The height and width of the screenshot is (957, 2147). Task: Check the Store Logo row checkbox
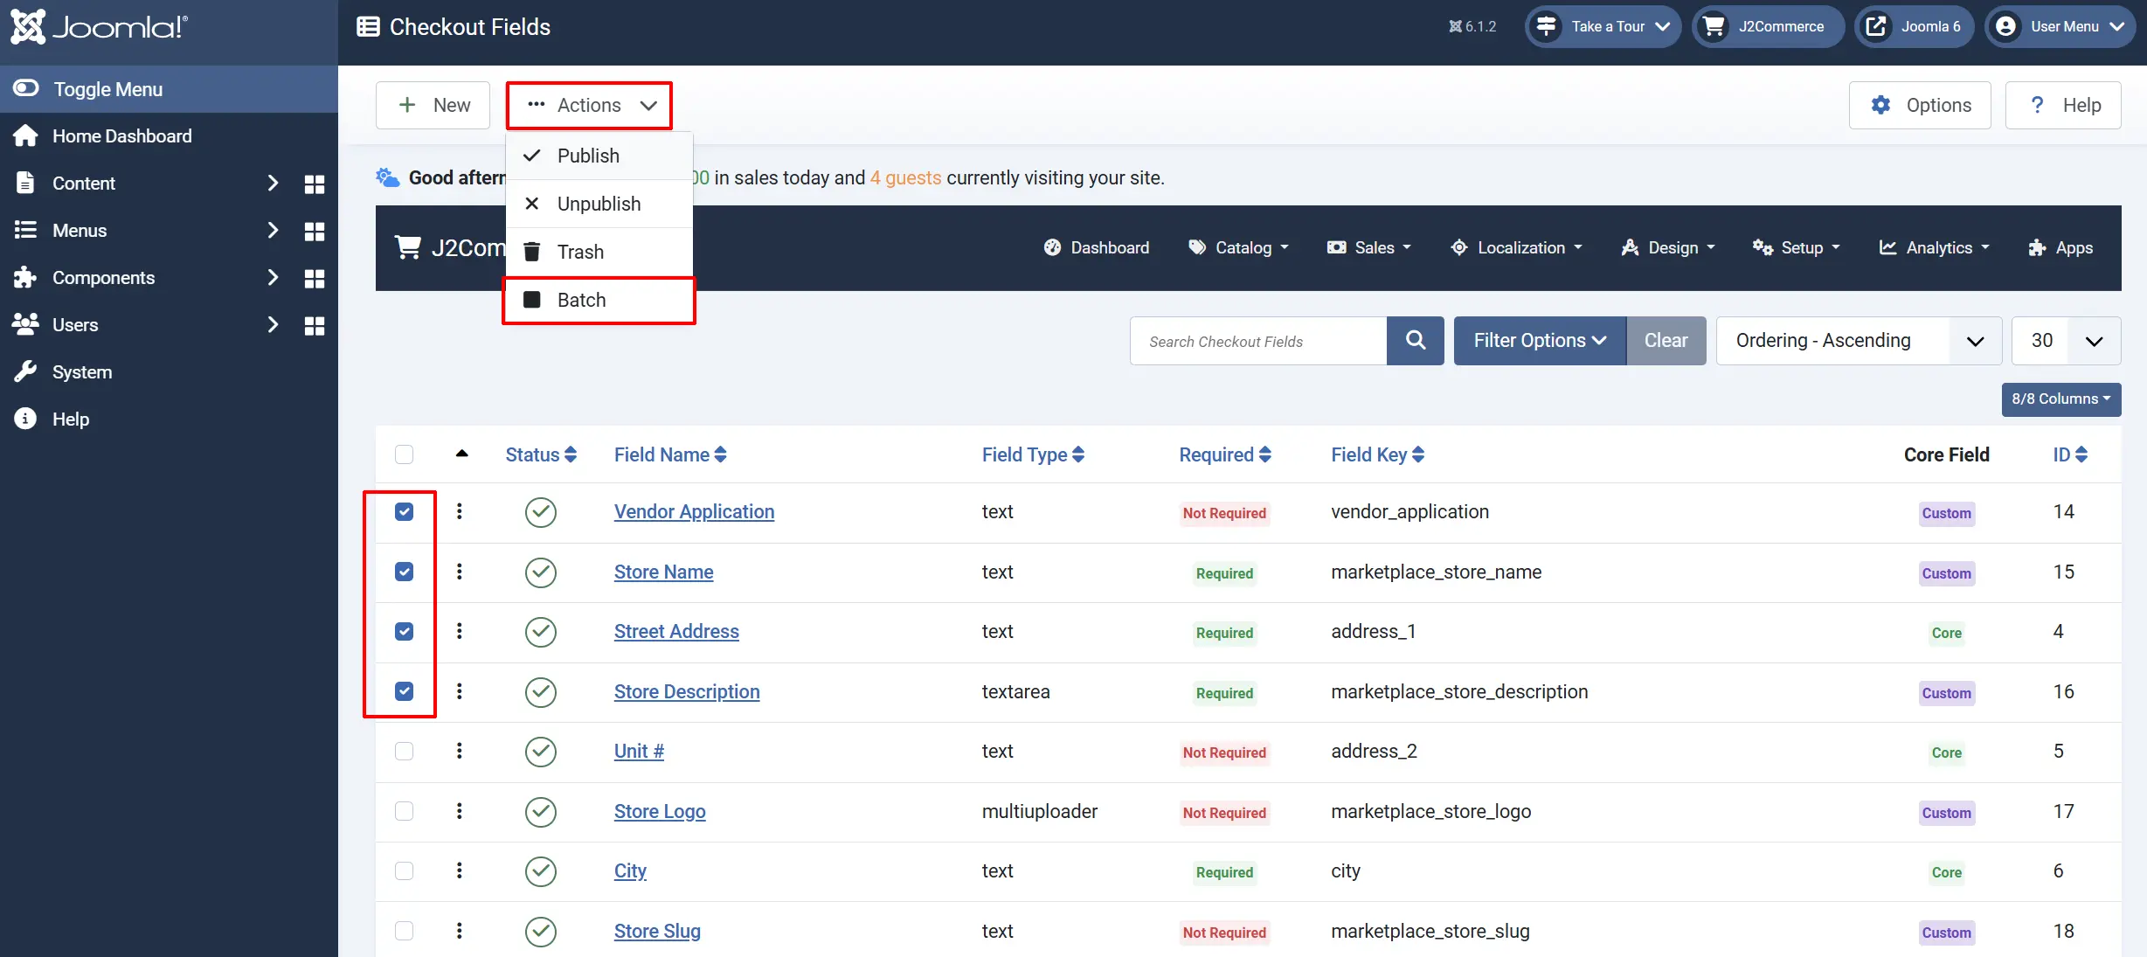404,811
